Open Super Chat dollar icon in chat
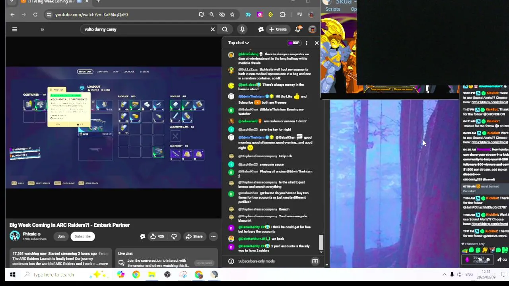The height and width of the screenshot is (286, 509). [315, 261]
